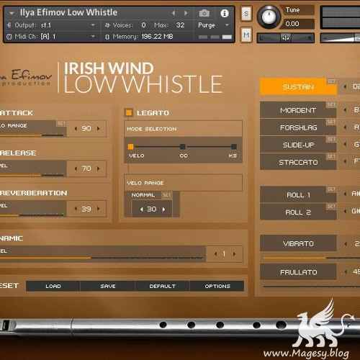360x360 pixels.
Task: Click SET tag on Roll 2 button
Action: pos(330,207)
